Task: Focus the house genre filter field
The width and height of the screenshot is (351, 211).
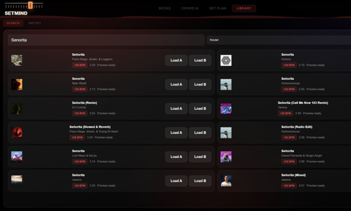Action: (x=279, y=40)
